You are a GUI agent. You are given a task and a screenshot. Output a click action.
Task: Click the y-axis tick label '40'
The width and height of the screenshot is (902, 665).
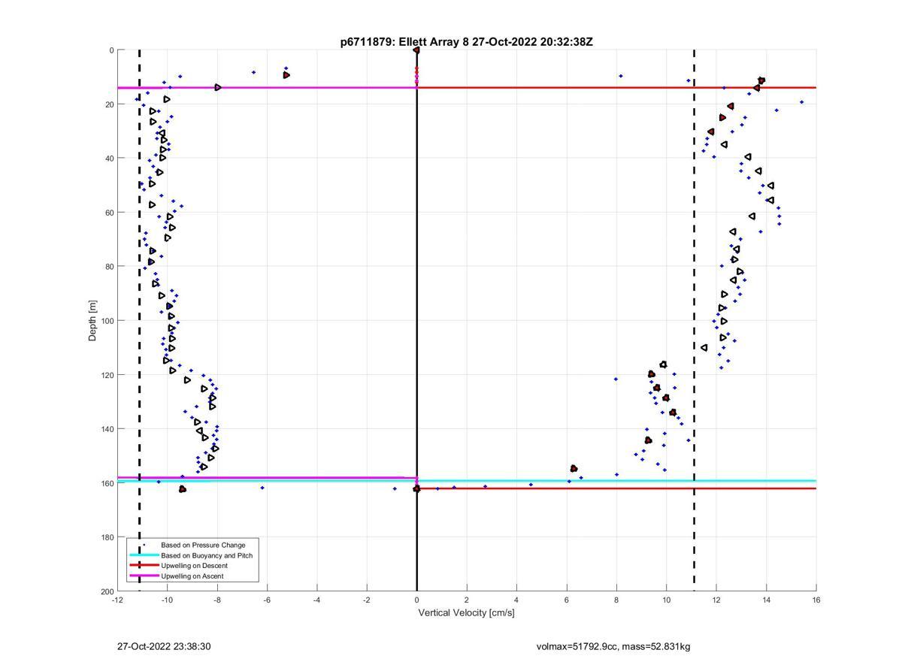[x=109, y=159]
